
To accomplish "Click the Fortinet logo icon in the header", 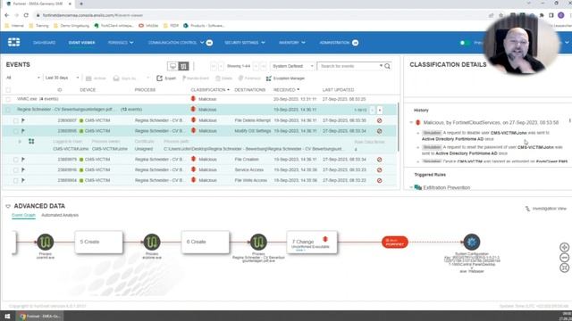I will pos(14,42).
